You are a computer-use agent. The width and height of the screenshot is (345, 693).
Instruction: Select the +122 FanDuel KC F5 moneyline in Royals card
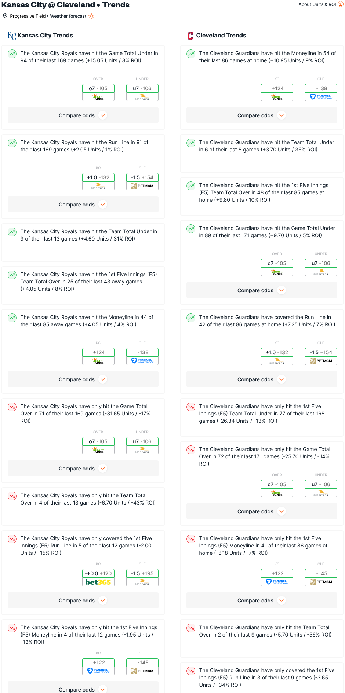[98, 667]
